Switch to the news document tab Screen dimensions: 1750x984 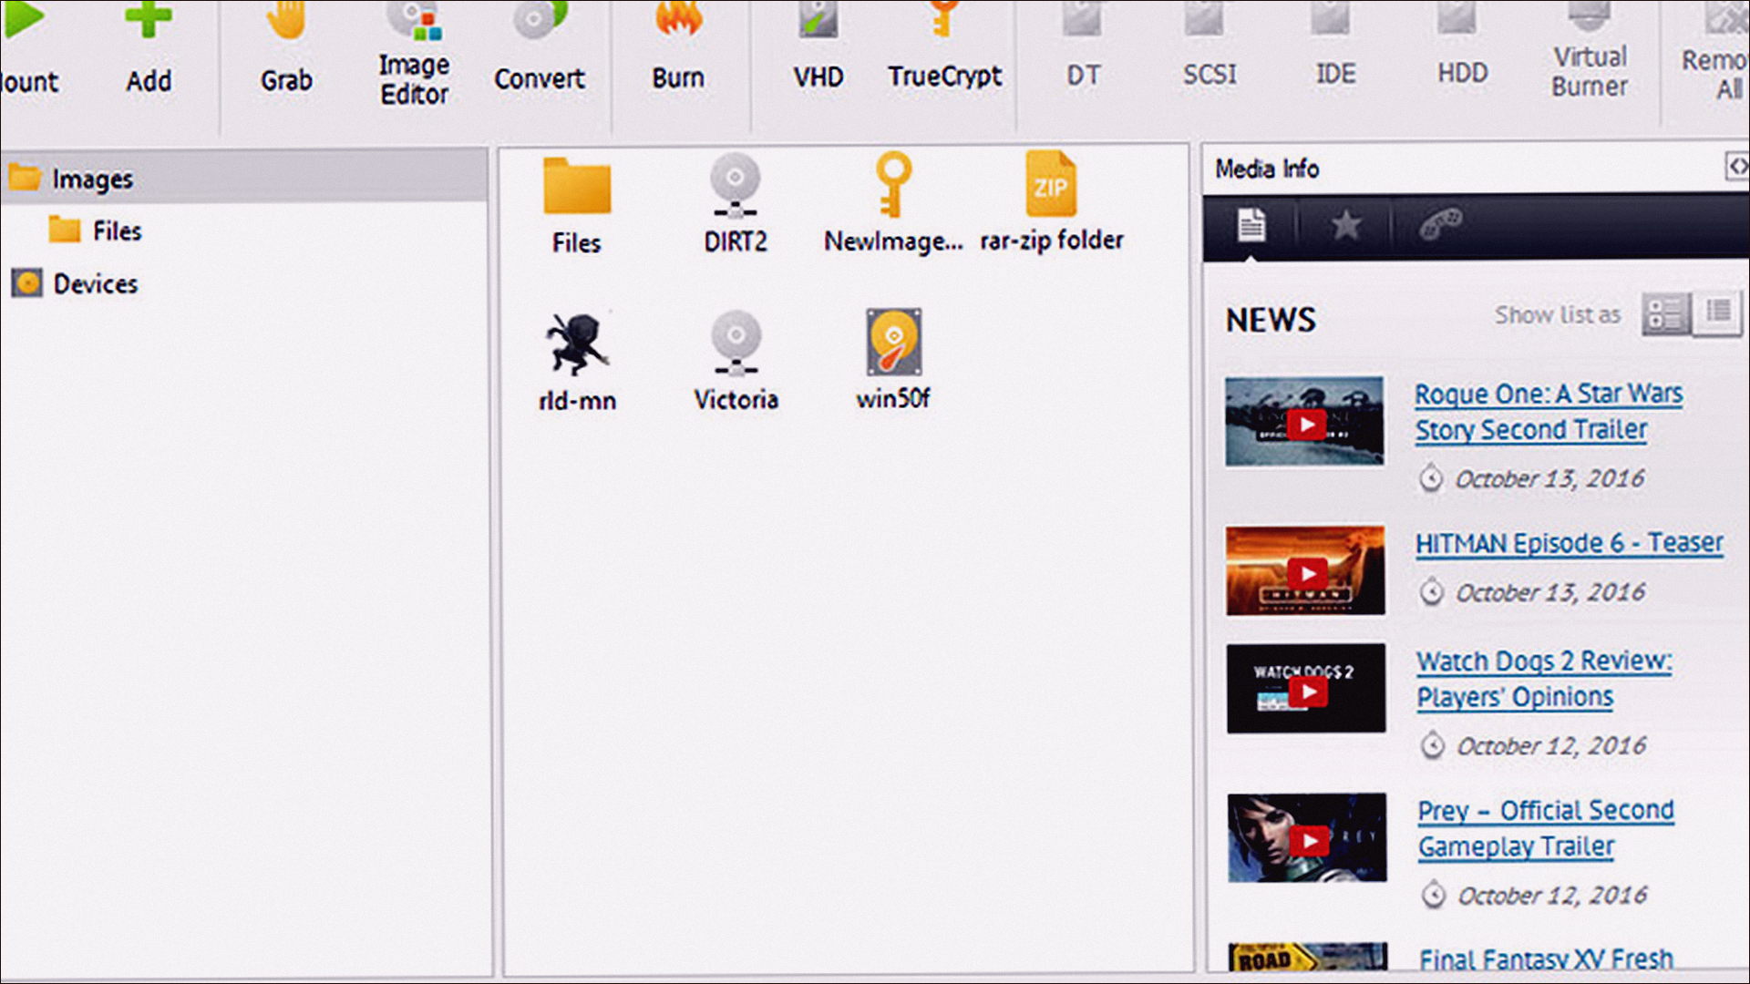click(1251, 224)
